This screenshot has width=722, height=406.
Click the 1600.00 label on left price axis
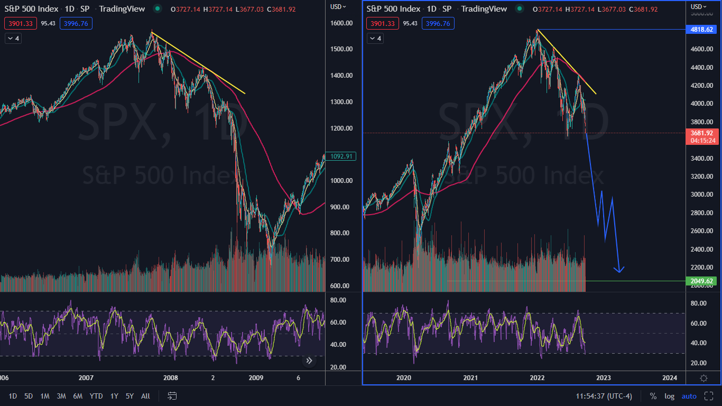(341, 23)
